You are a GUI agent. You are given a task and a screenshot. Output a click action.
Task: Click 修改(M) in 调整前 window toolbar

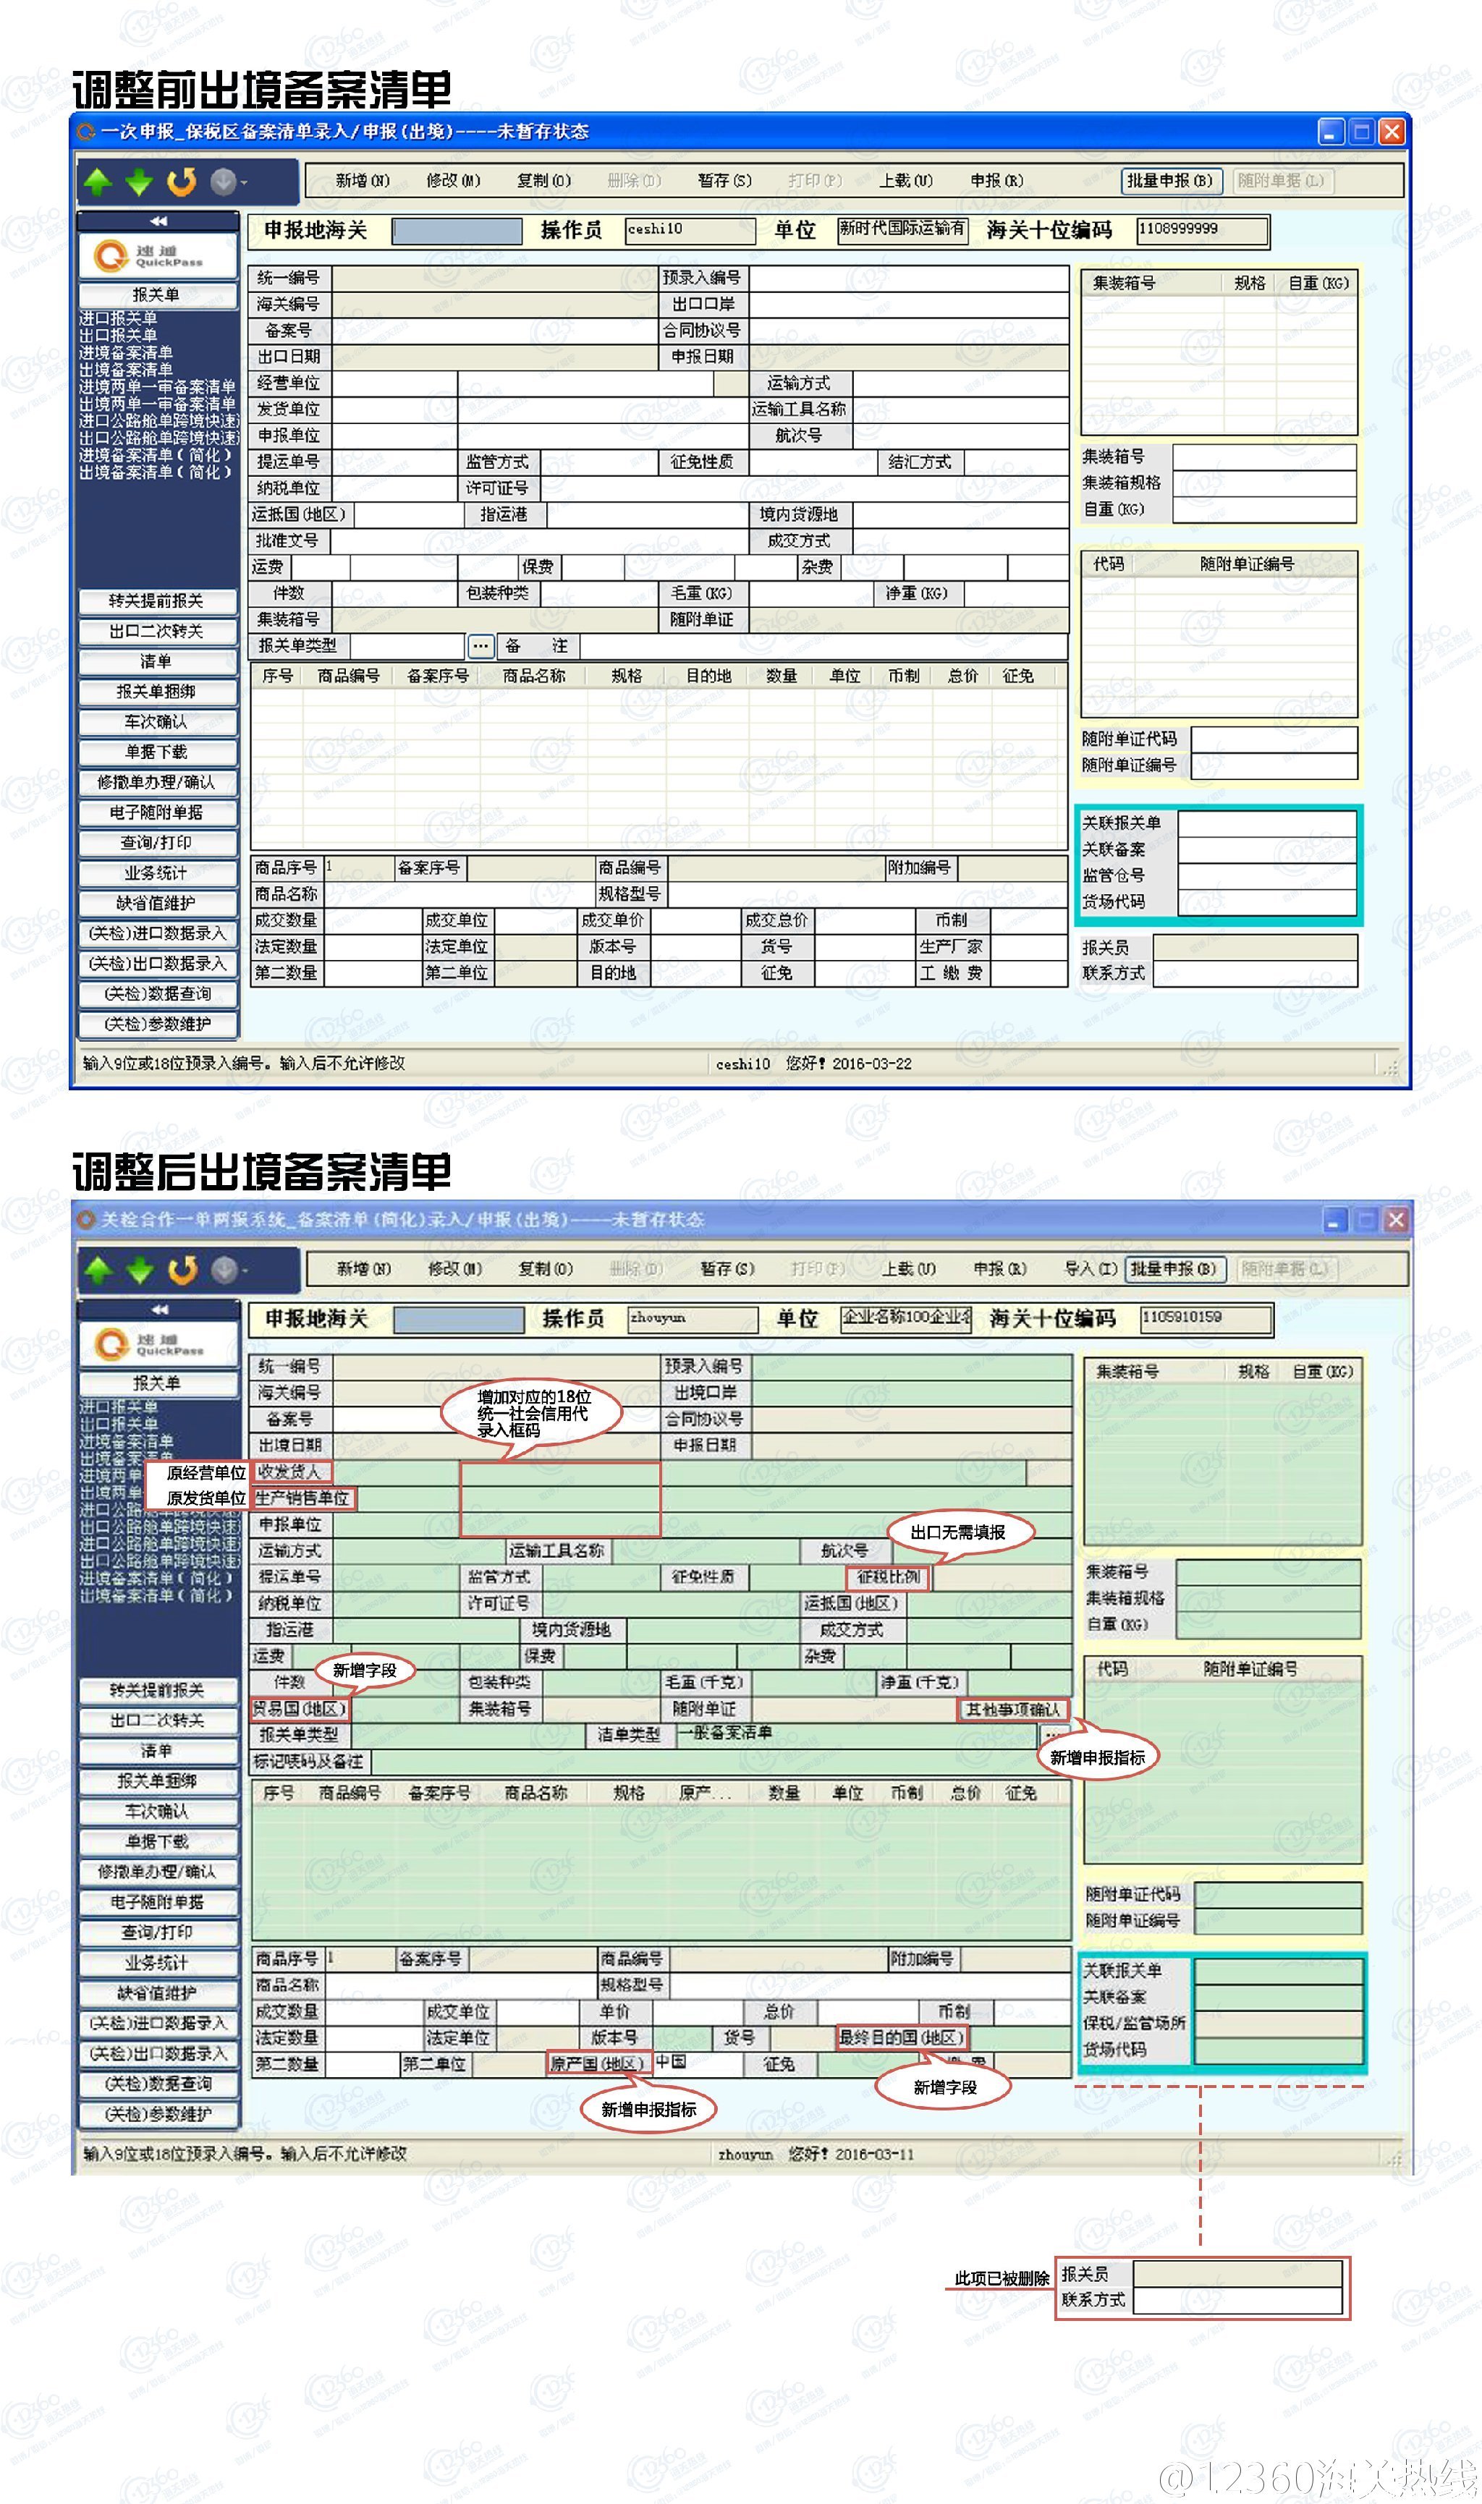point(454,181)
